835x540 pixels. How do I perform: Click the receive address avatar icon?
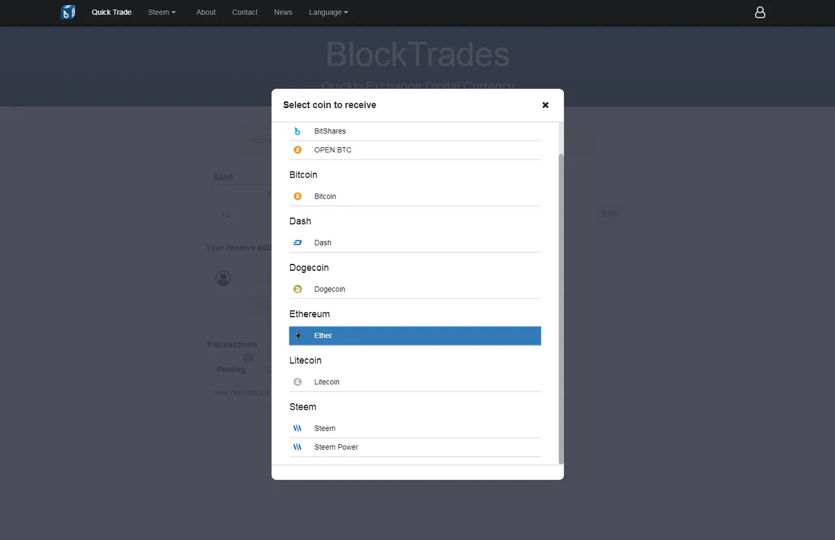pos(223,278)
